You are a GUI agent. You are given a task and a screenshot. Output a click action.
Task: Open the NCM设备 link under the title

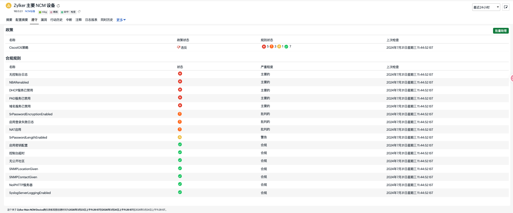[x=30, y=11]
